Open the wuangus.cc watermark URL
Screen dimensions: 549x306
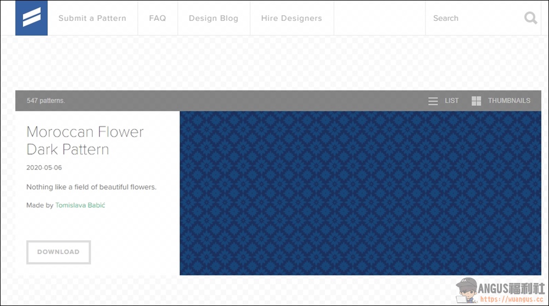click(512, 299)
